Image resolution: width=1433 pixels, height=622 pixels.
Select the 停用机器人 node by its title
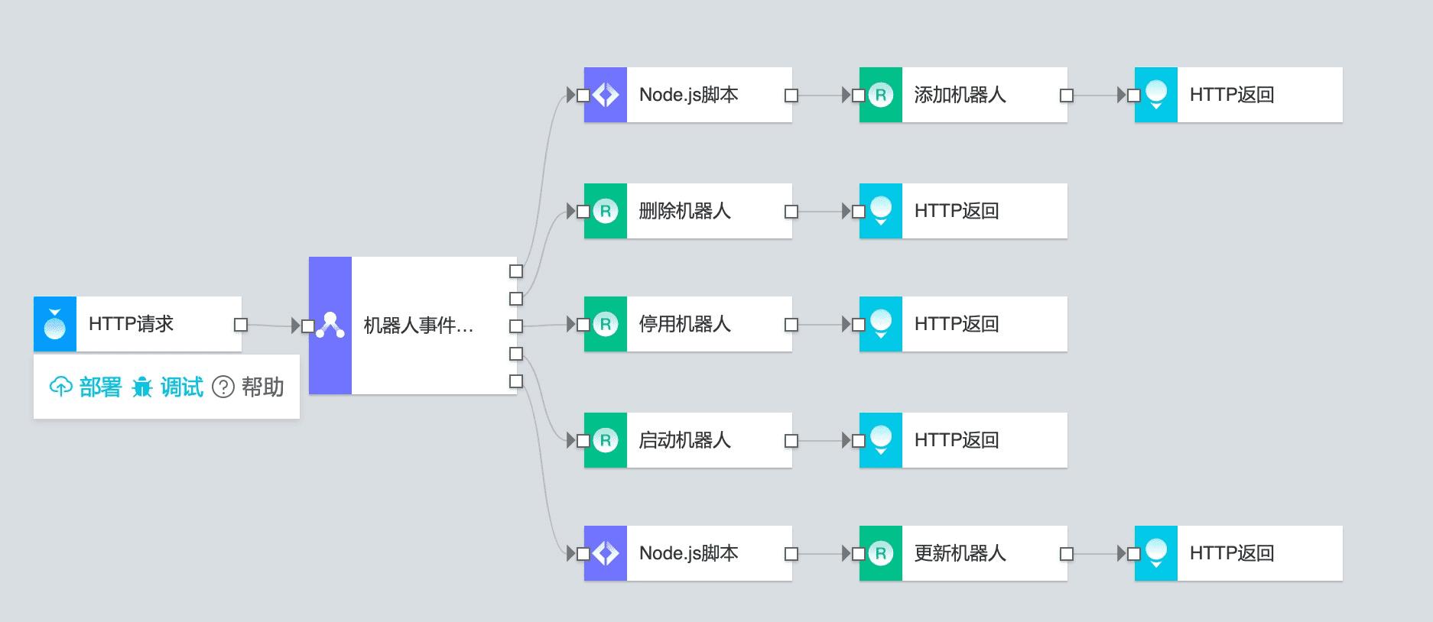coord(684,323)
